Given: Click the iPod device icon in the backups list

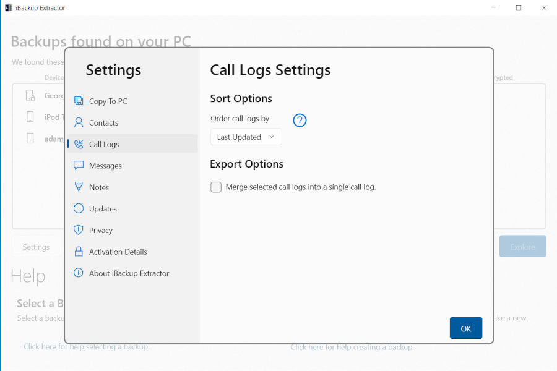Looking at the screenshot, I should coord(30,117).
